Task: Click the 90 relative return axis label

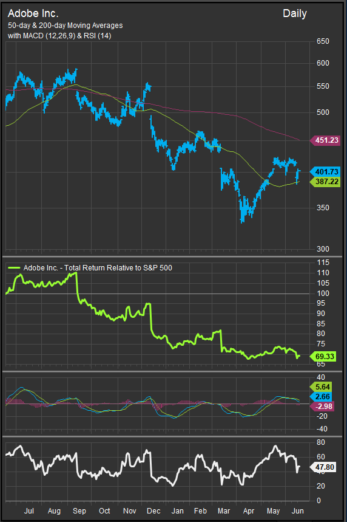Action: coord(321,314)
